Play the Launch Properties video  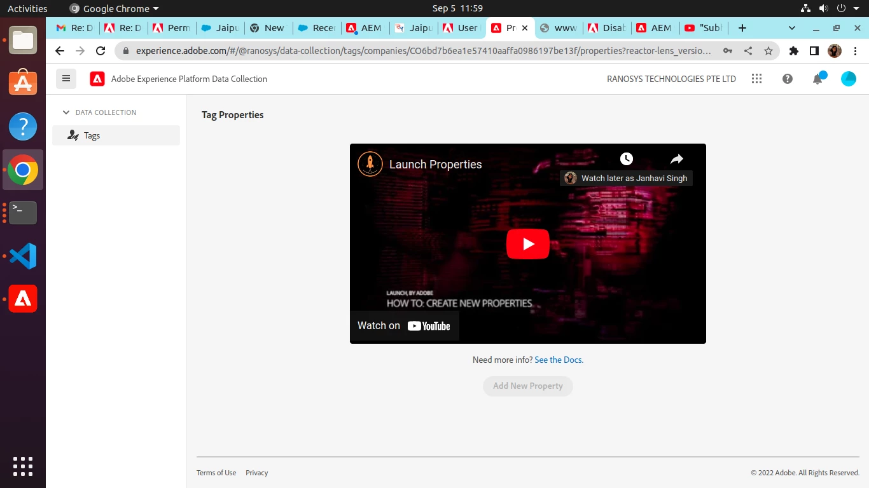coord(528,244)
